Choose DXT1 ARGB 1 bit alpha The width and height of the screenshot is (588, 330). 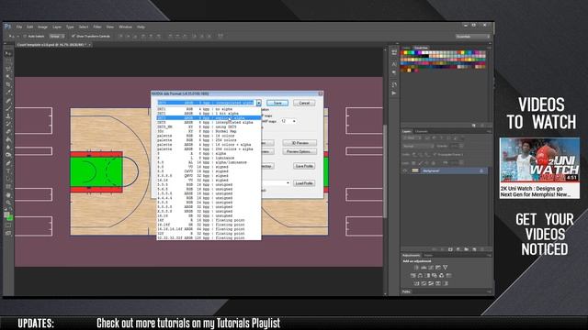tap(209, 114)
